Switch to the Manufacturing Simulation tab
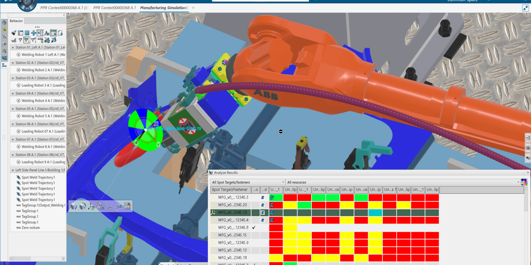This screenshot has height=265, width=531. point(164,8)
